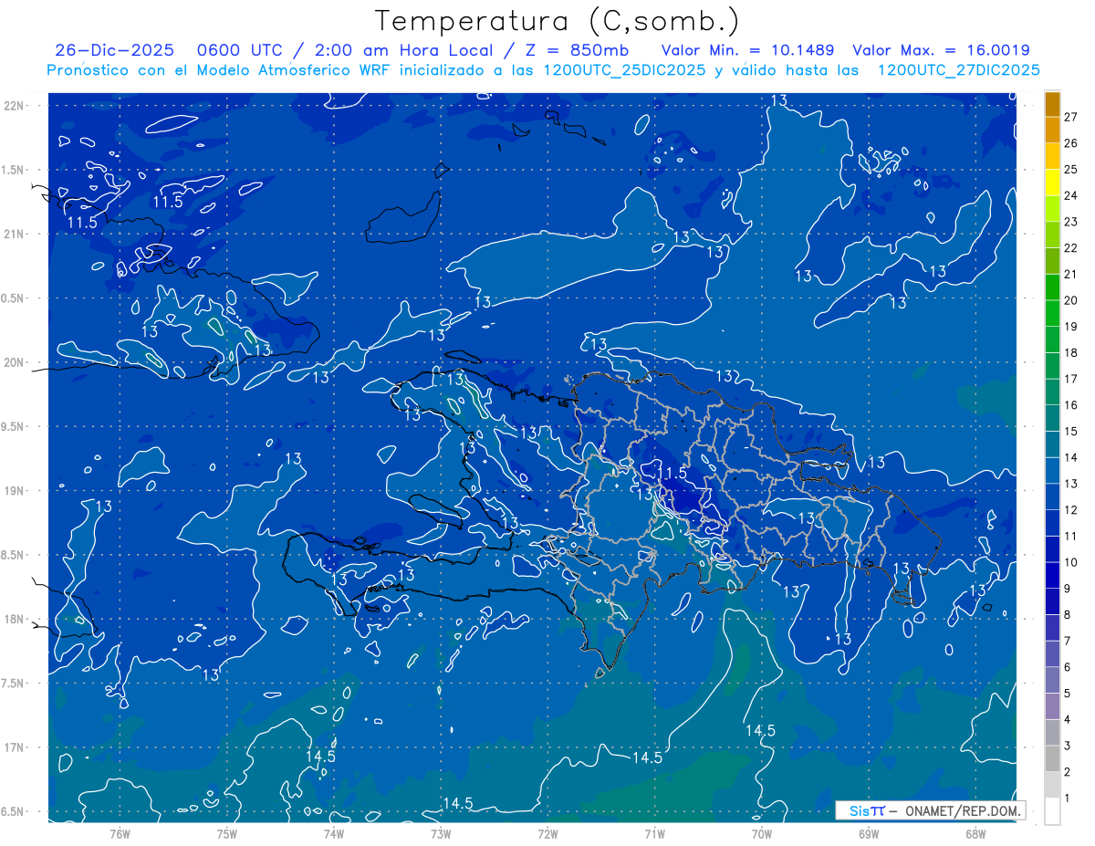Click the 76W longitude axis label
Screen dimensions: 1095x846
[x=120, y=833]
